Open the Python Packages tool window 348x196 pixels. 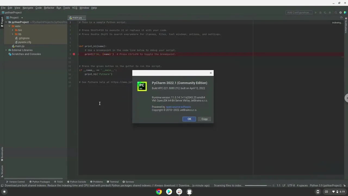pos(39,182)
